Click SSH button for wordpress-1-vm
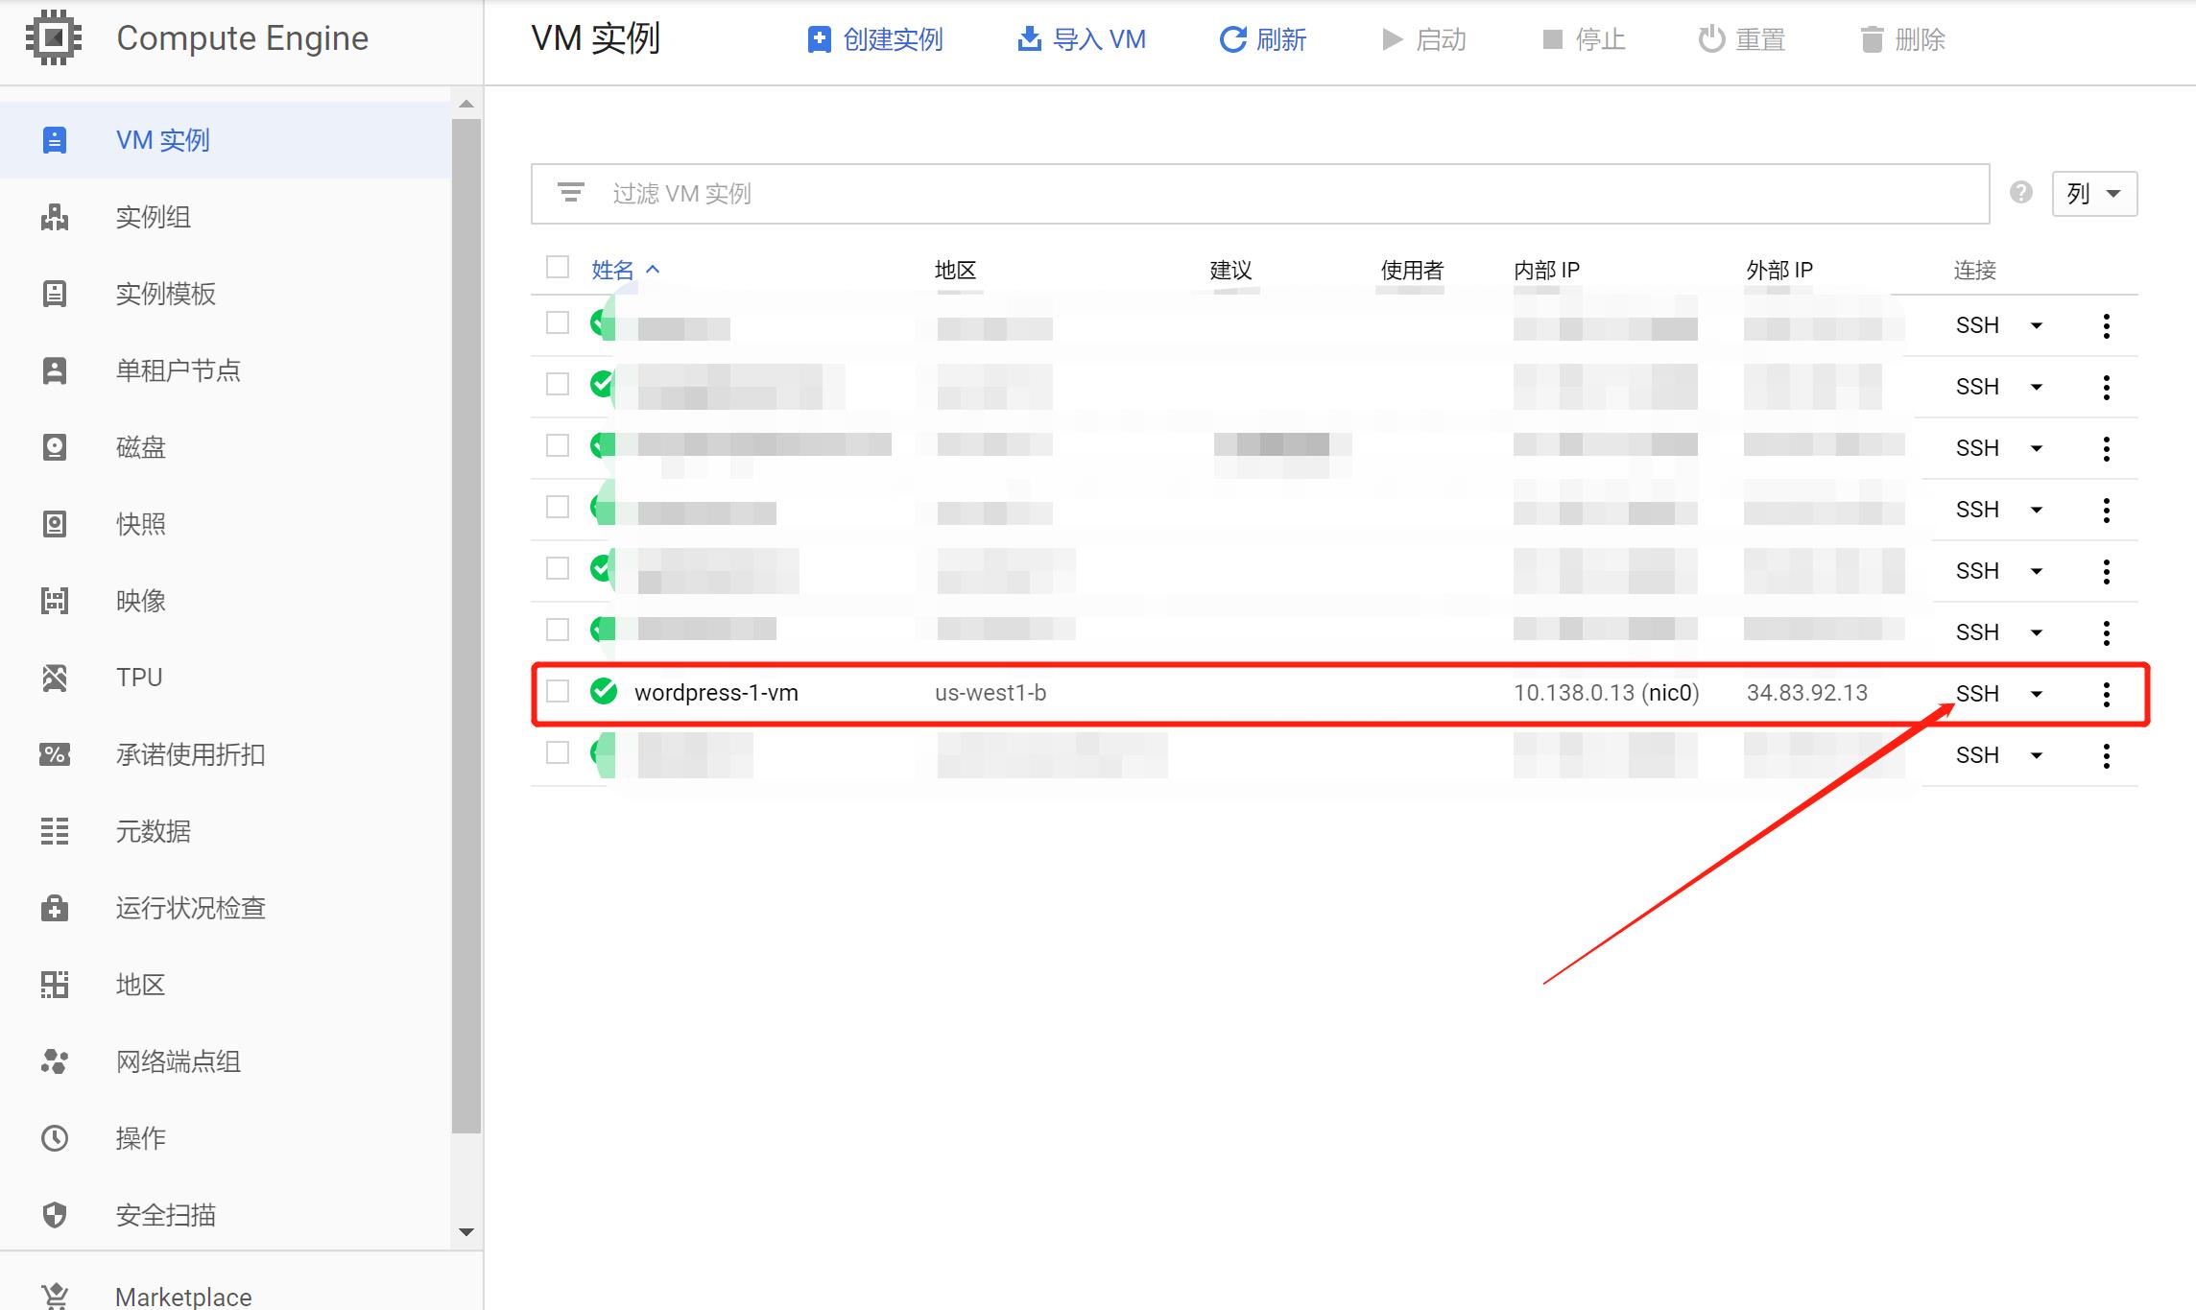Viewport: 2196px width, 1310px height. click(1977, 694)
